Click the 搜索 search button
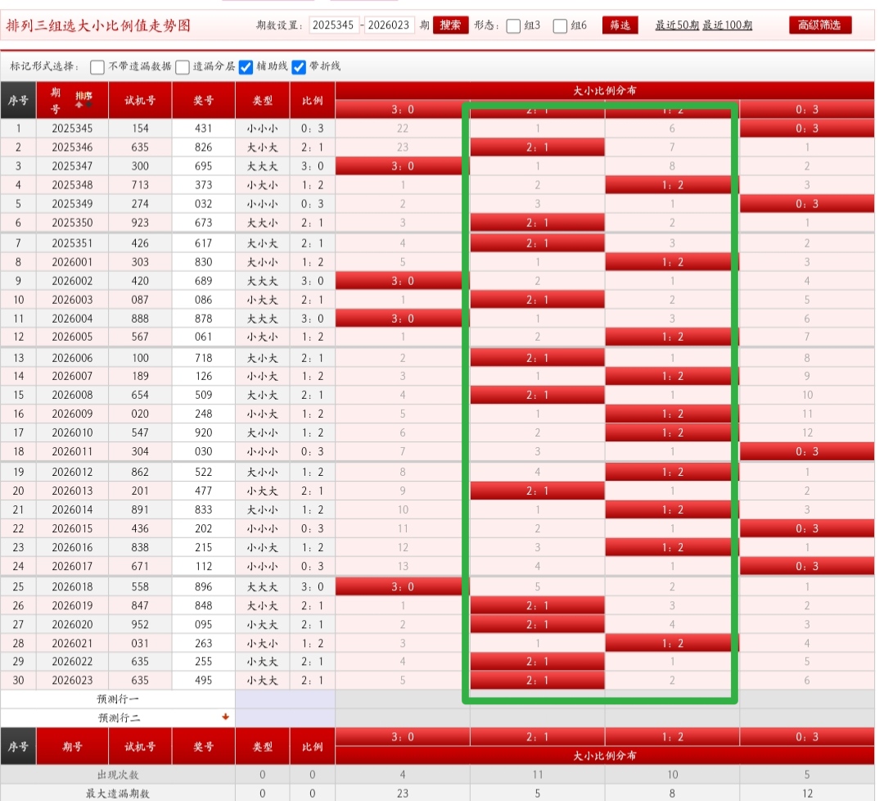 450,25
